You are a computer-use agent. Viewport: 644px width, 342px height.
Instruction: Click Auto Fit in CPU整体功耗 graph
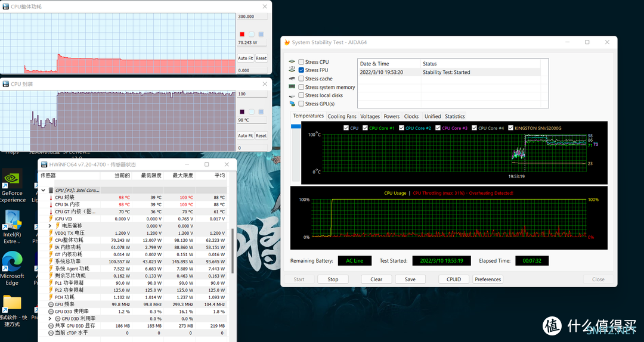[x=245, y=58]
